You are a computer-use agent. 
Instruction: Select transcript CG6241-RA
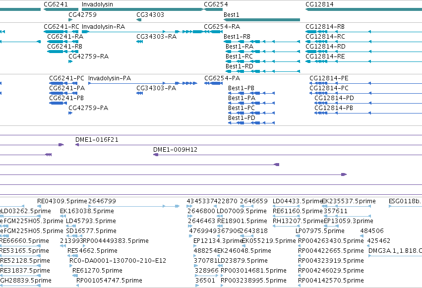pos(65,37)
